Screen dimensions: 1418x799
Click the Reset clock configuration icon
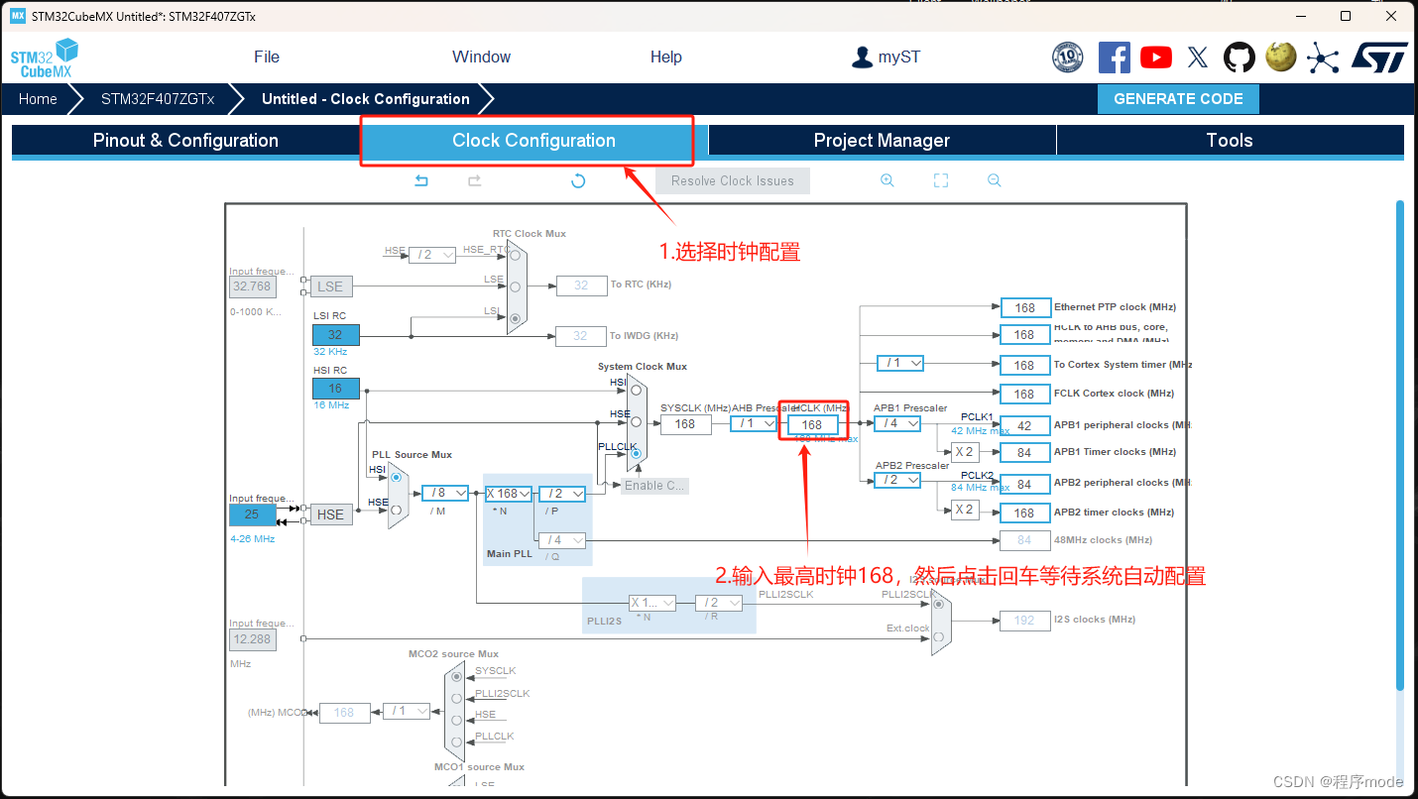578,180
